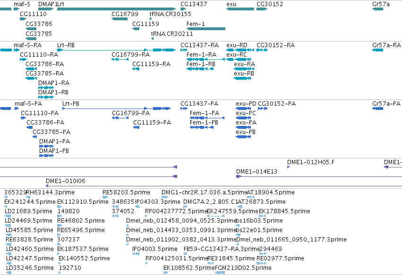The width and height of the screenshot is (402, 275).
Task: Click the 307237 EST label
Action: (x=68, y=240)
